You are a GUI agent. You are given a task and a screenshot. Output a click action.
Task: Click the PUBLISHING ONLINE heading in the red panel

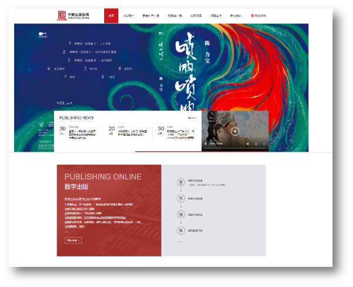103,176
